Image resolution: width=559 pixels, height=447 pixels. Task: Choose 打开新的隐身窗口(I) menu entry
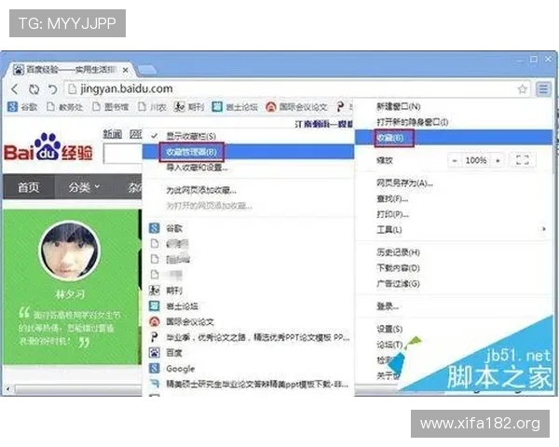tap(412, 122)
